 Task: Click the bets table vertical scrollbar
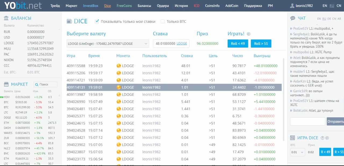click(x=284, y=99)
